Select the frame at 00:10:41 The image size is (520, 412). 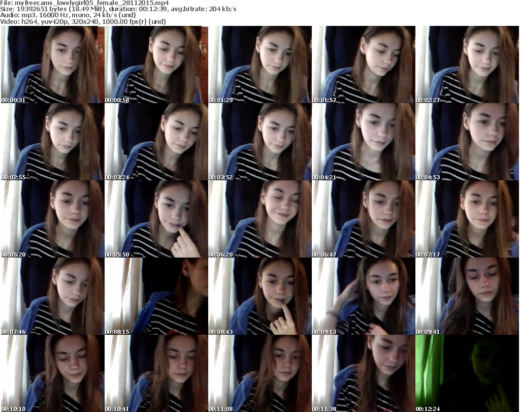(x=156, y=373)
